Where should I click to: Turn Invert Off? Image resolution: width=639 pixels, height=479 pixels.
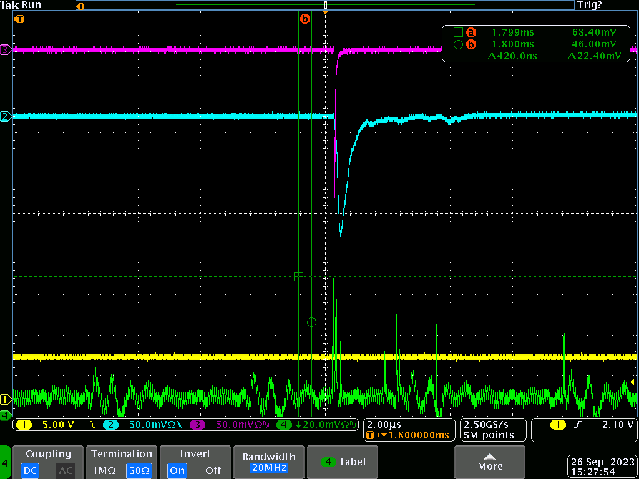pyautogui.click(x=213, y=470)
